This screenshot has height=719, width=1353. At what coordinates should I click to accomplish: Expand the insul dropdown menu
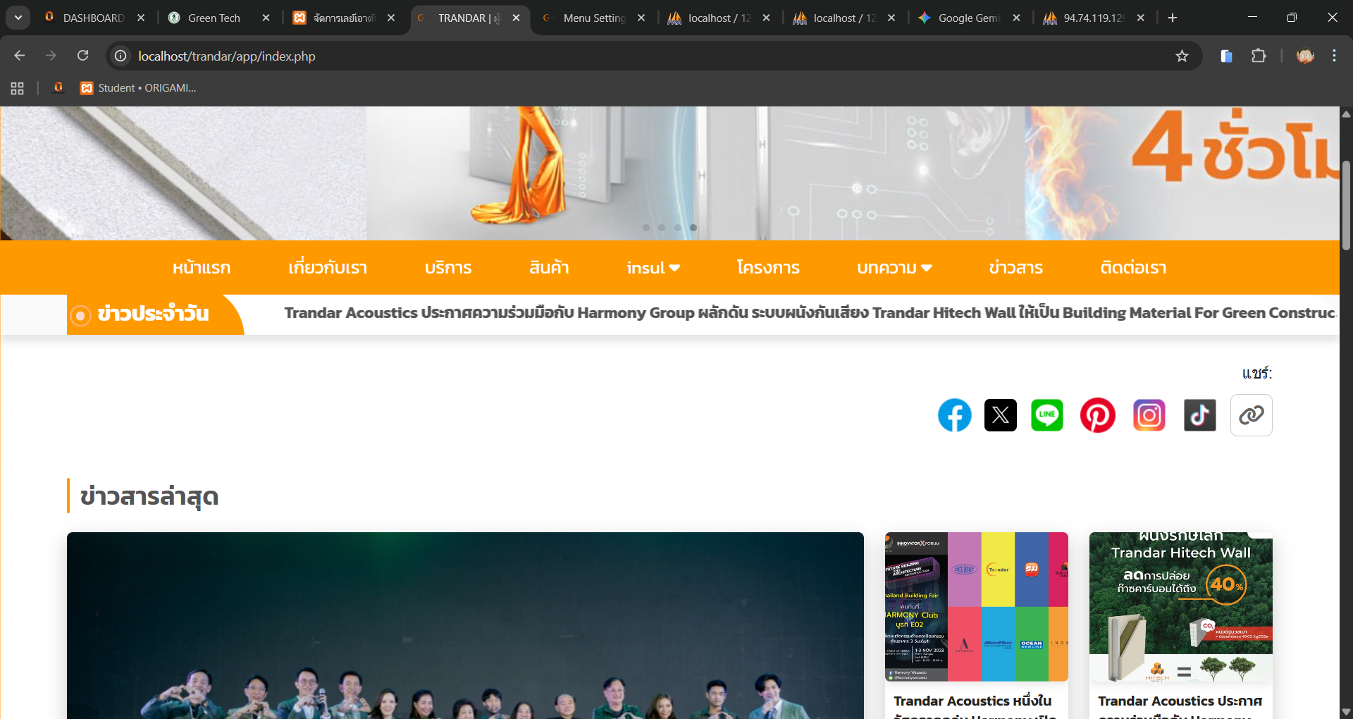(x=653, y=268)
